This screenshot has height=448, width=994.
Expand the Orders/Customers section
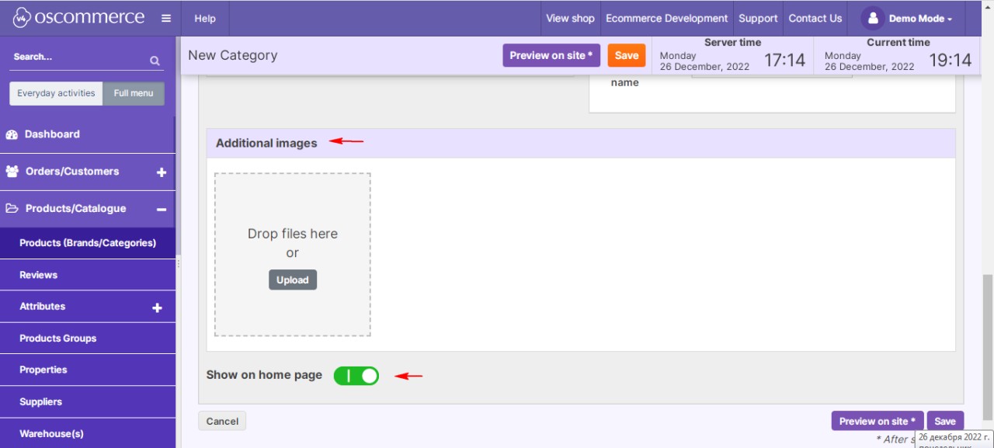pyautogui.click(x=162, y=172)
